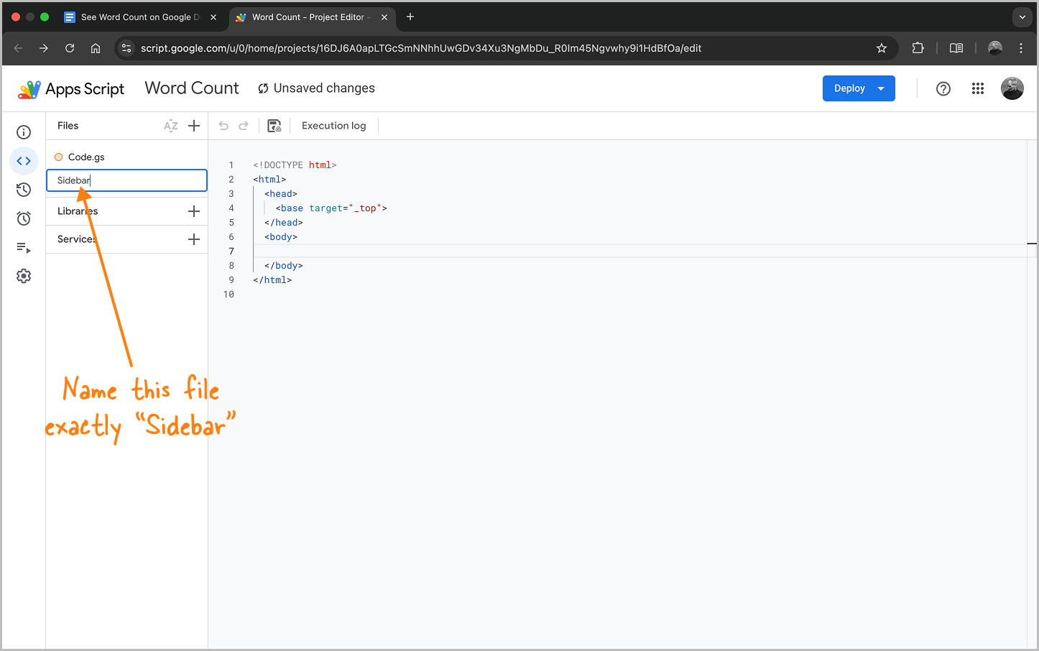Click the undo arrow in editor toolbar
Image resolution: width=1039 pixels, height=651 pixels.
tap(223, 126)
